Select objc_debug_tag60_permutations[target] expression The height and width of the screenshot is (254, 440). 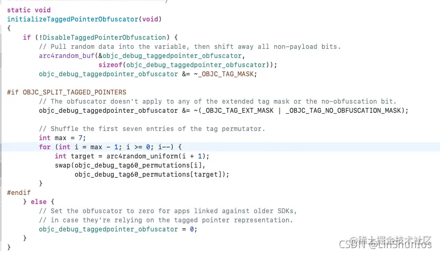pyautogui.click(x=150, y=175)
